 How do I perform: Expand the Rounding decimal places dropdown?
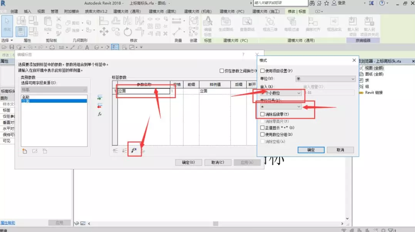(x=277, y=93)
